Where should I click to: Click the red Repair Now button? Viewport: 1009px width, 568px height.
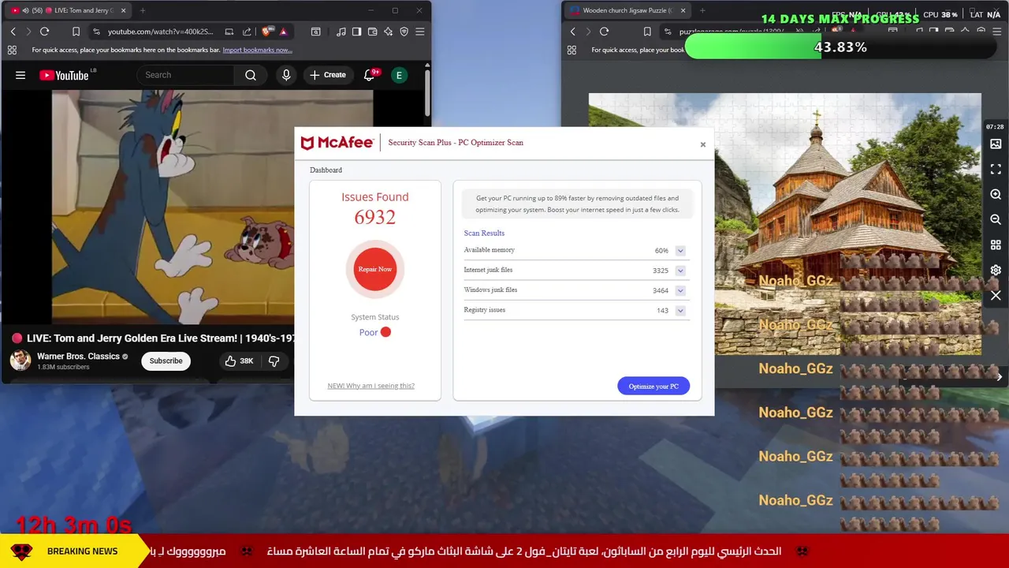(x=375, y=269)
